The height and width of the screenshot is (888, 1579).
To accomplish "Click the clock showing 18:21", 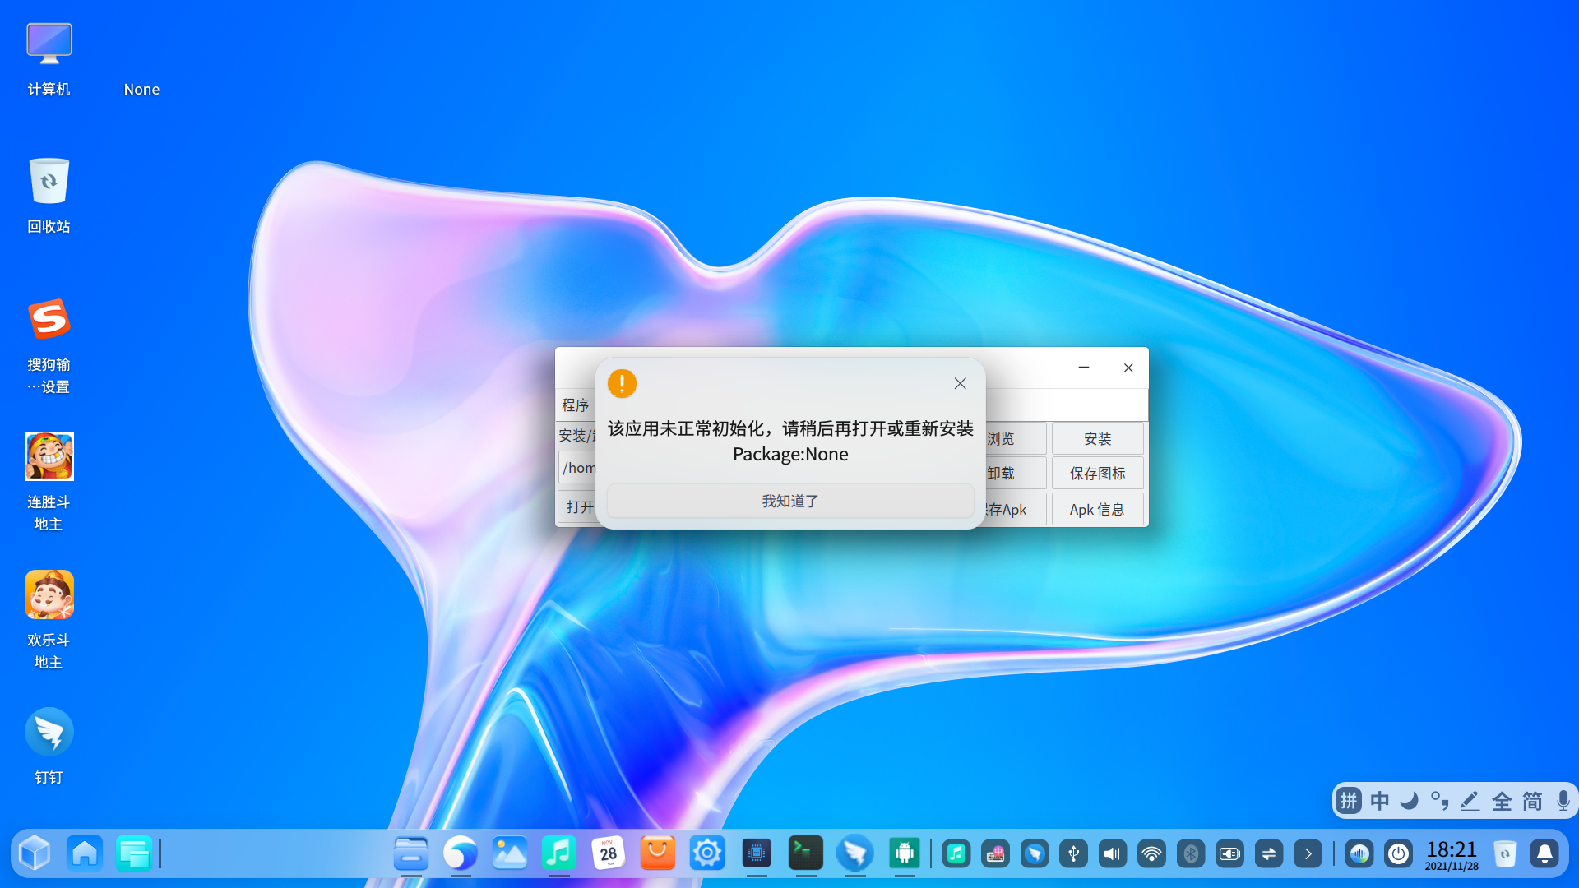I will pyautogui.click(x=1452, y=853).
